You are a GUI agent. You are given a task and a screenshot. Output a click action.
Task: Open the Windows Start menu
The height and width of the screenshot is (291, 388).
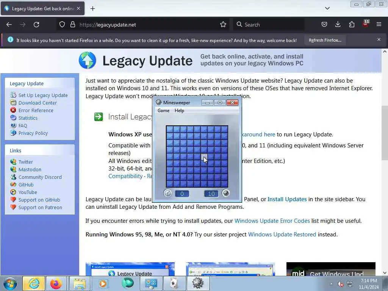(10, 283)
